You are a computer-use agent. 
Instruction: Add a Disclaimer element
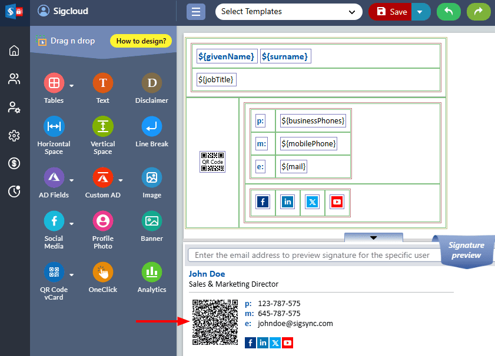coord(151,83)
